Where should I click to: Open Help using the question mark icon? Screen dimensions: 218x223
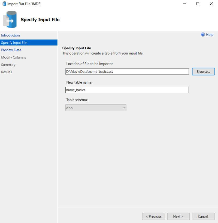[x=203, y=35]
